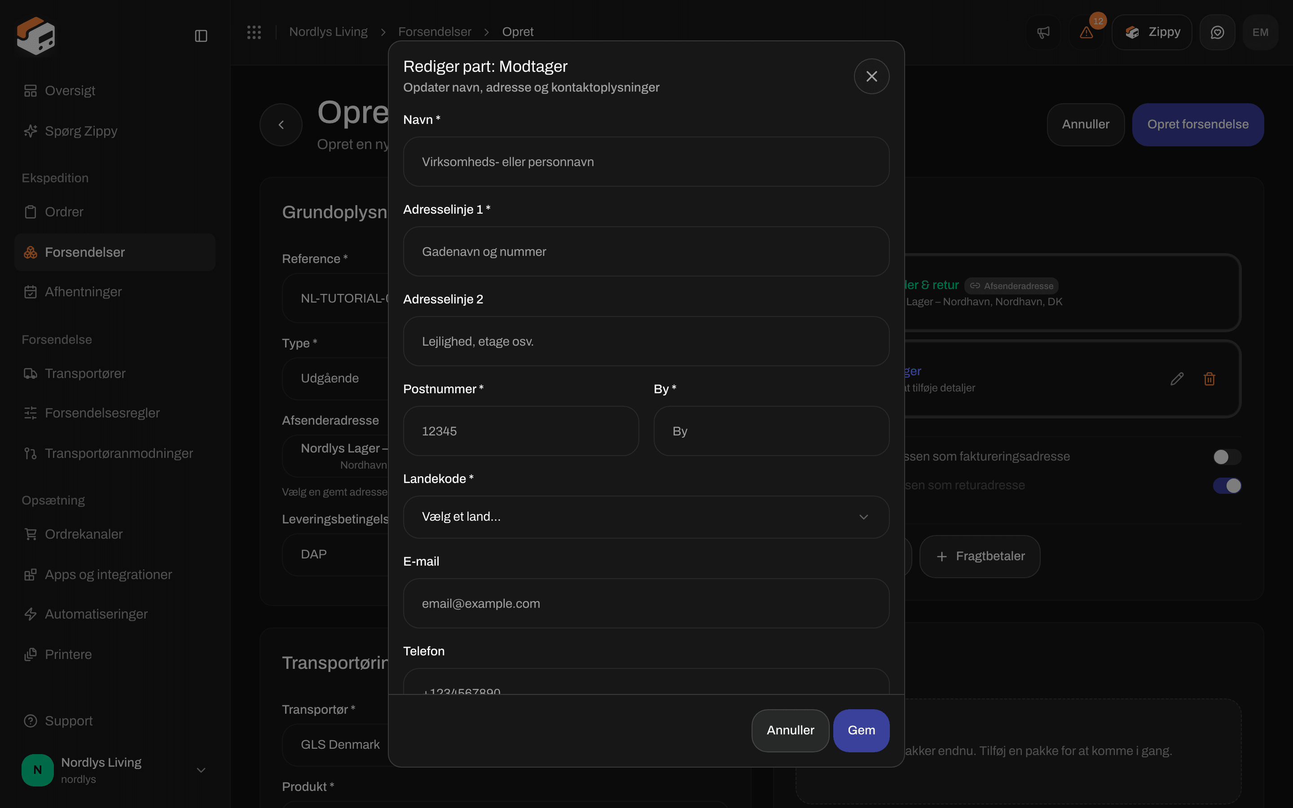Open Forsendelsesregler page
The image size is (1293, 808).
pos(115,413)
